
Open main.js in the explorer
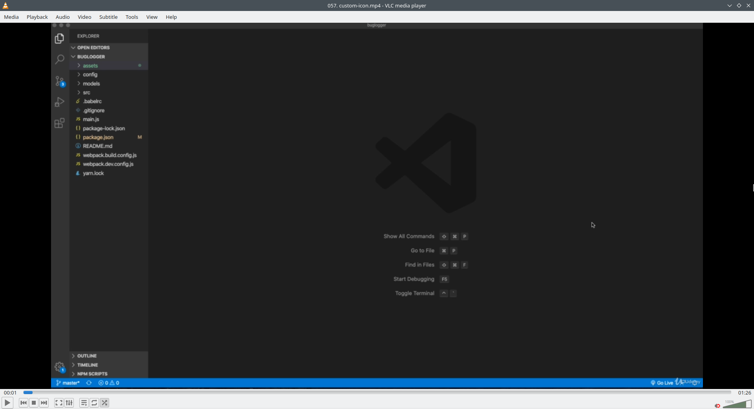pyautogui.click(x=109, y=119)
